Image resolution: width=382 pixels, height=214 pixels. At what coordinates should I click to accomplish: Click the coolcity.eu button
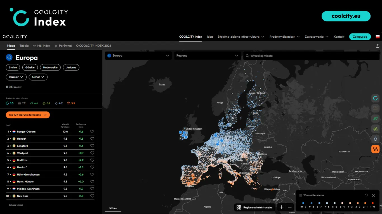pyautogui.click(x=346, y=16)
